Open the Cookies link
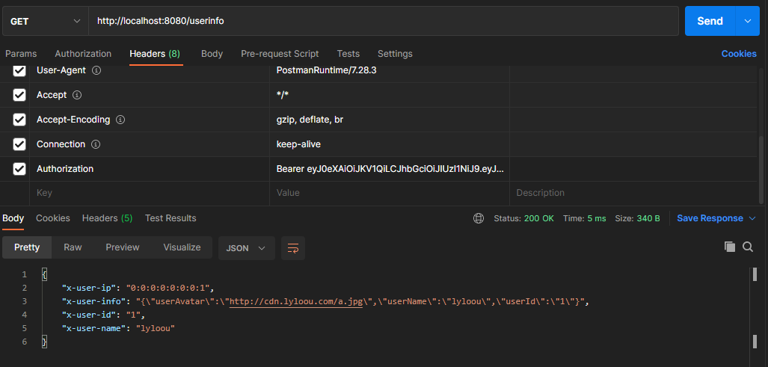This screenshot has width=768, height=367. (x=739, y=54)
